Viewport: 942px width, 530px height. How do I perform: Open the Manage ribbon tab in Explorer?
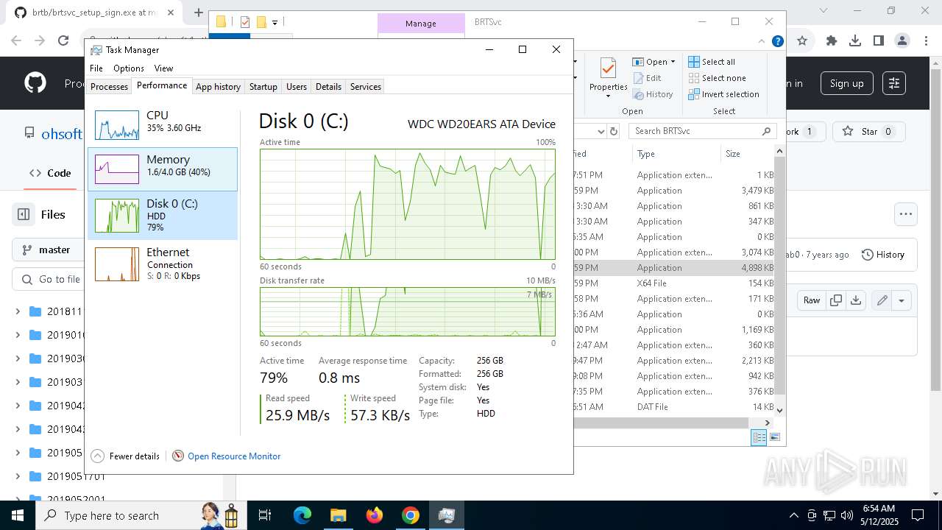click(x=421, y=24)
